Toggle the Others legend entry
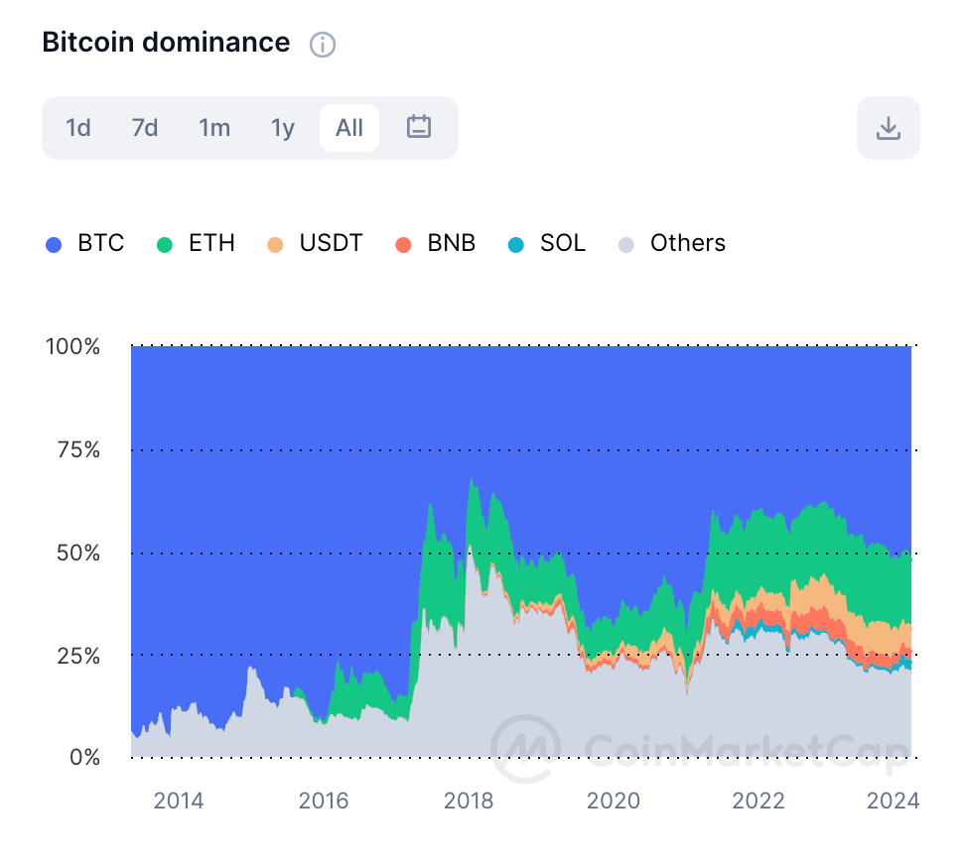 pos(687,243)
